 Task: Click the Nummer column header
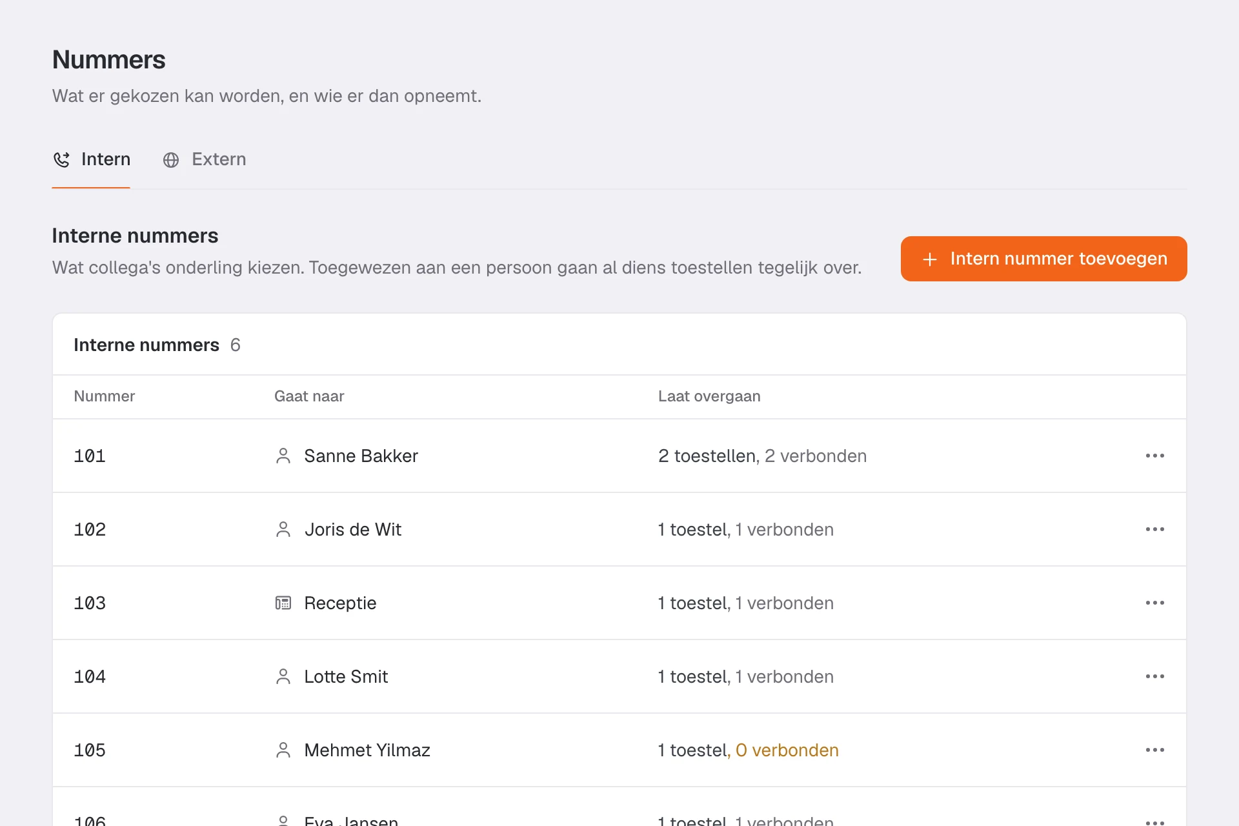tap(105, 396)
